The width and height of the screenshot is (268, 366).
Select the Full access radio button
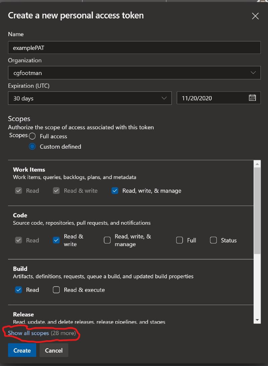tap(32, 136)
